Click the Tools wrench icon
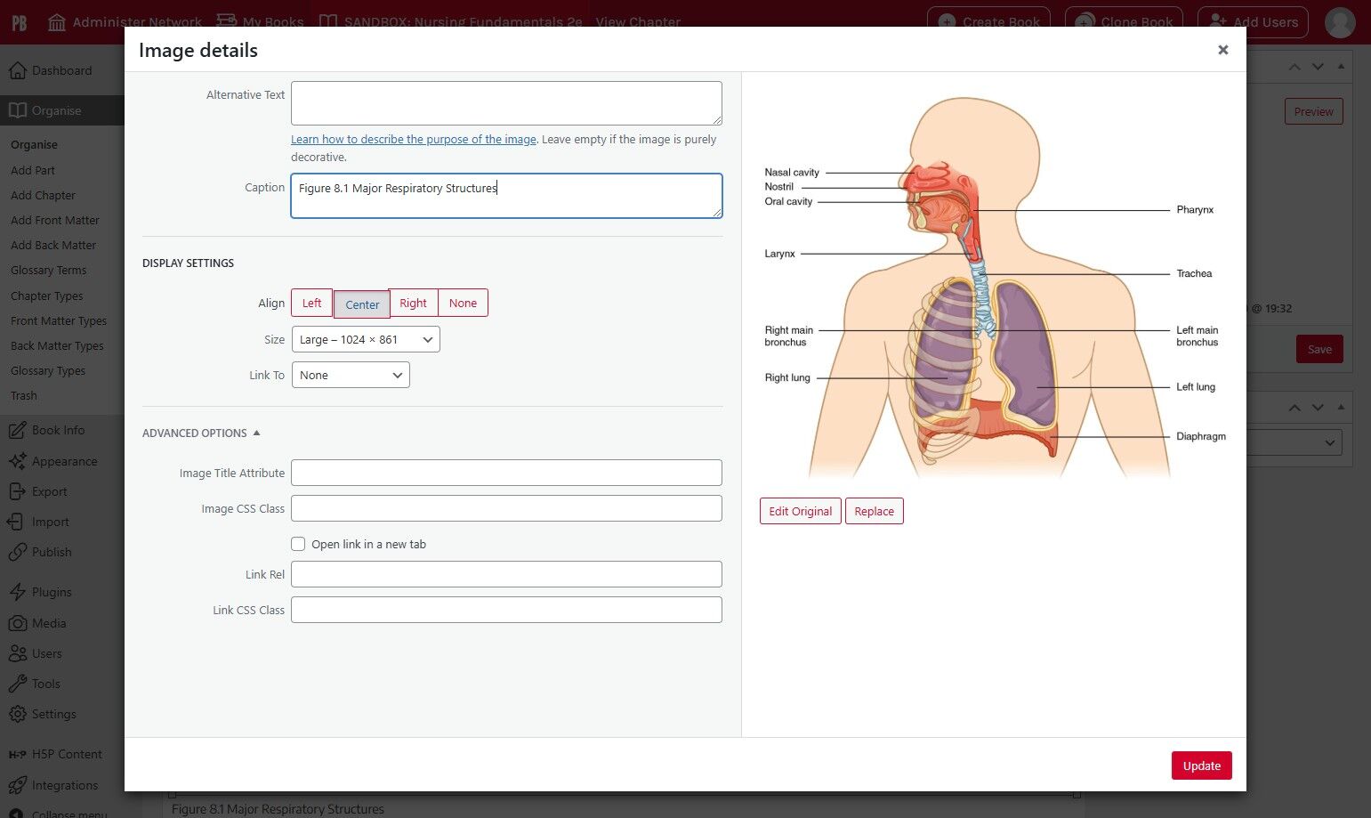This screenshot has width=1371, height=818. (x=17, y=684)
